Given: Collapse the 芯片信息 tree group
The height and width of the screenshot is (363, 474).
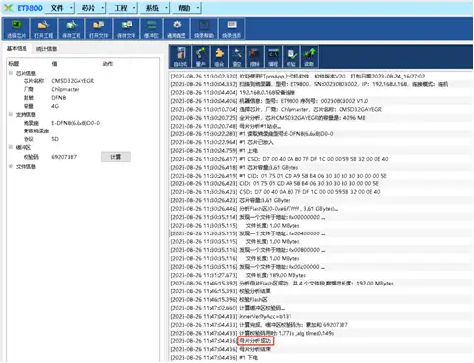Looking at the screenshot, I should click(x=11, y=73).
